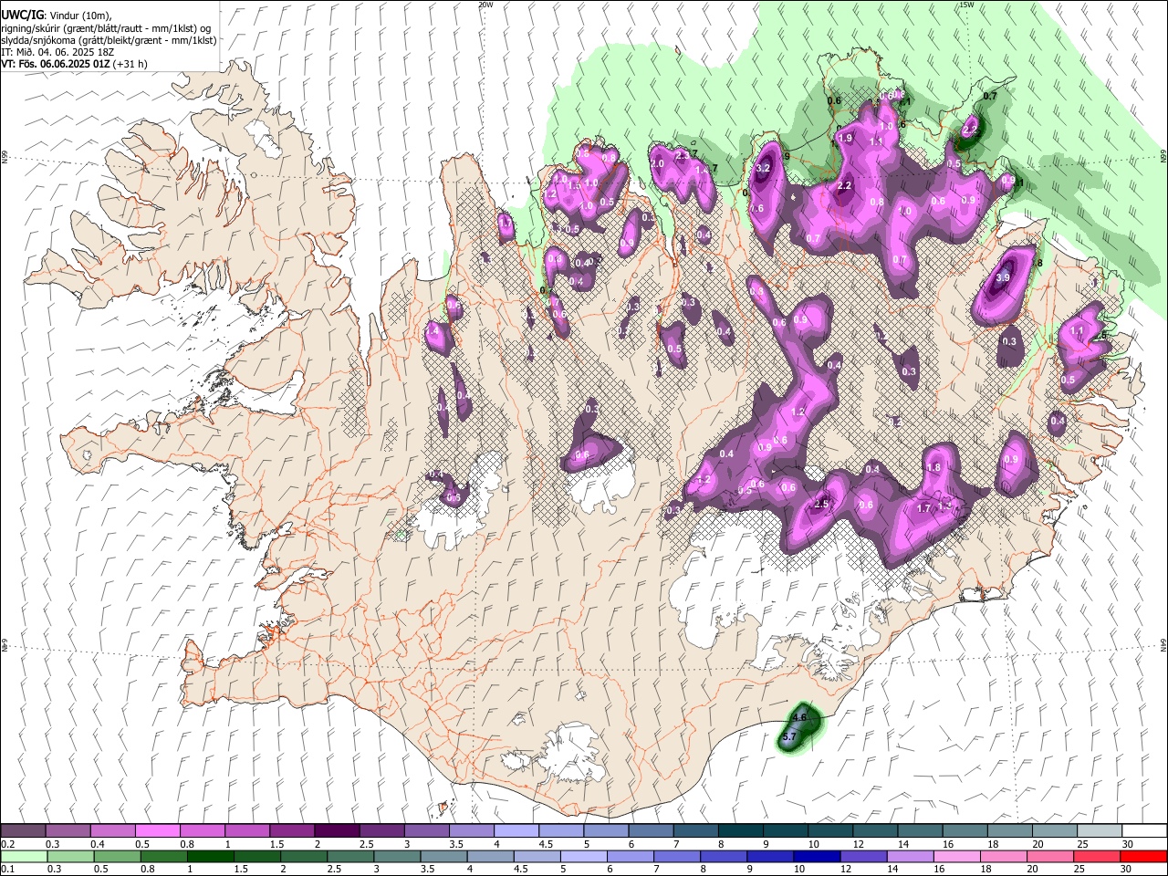
Task: Click the "UWC/IG: Vindur (10m)" title text
Action: (x=56, y=16)
